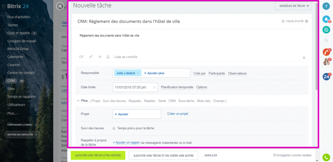
Task: Remove Julie Lobatch from Responsable
Action: point(138,73)
